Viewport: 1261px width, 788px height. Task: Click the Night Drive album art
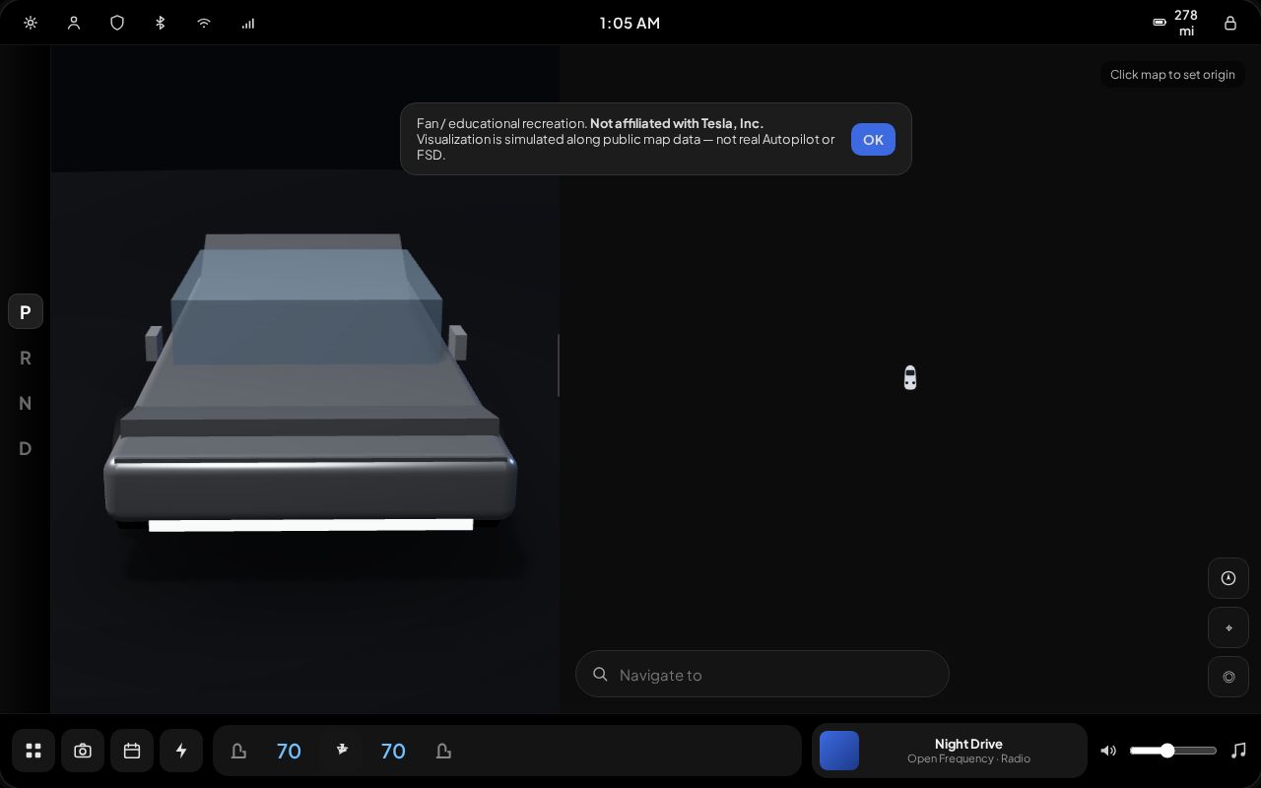click(839, 751)
